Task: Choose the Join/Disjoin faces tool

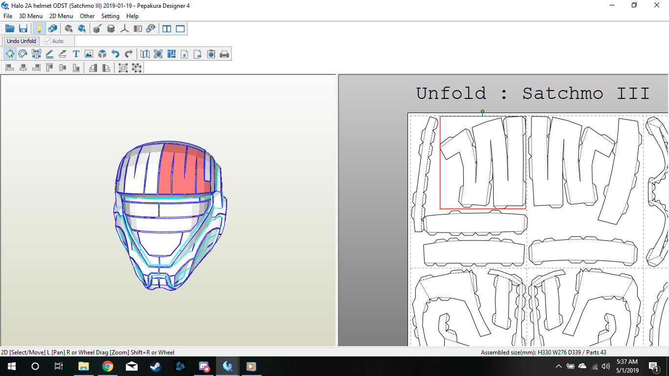Action: tap(36, 54)
